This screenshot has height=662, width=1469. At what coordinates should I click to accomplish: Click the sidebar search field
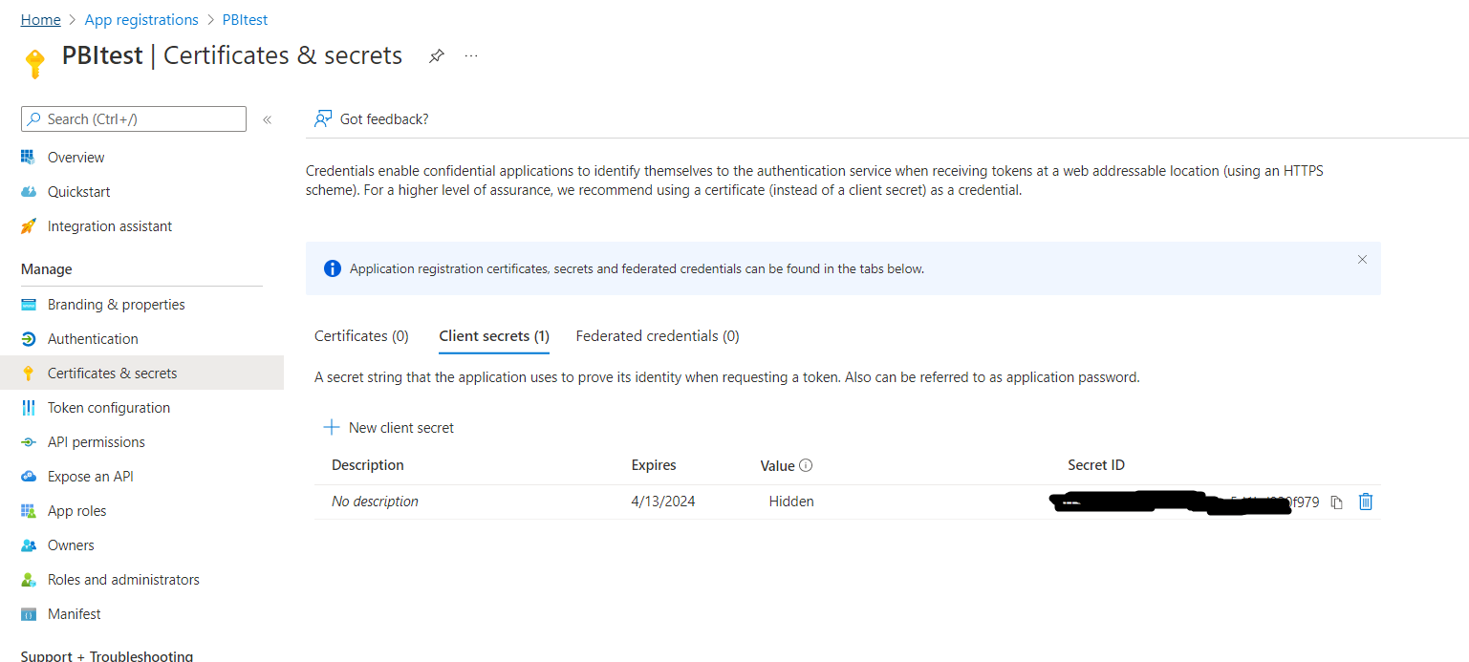pos(133,118)
